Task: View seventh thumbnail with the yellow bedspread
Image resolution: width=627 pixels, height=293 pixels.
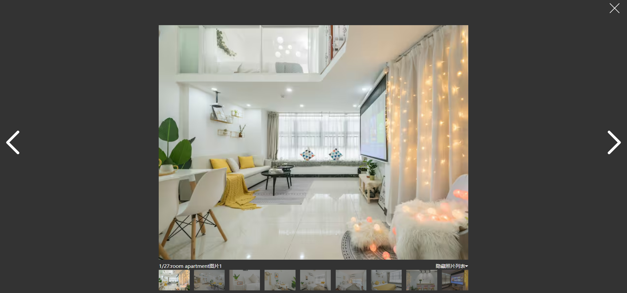Action: pyautogui.click(x=386, y=280)
